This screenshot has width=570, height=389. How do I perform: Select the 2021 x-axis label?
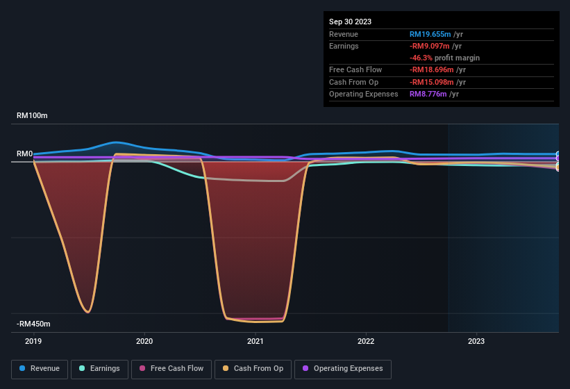255,341
